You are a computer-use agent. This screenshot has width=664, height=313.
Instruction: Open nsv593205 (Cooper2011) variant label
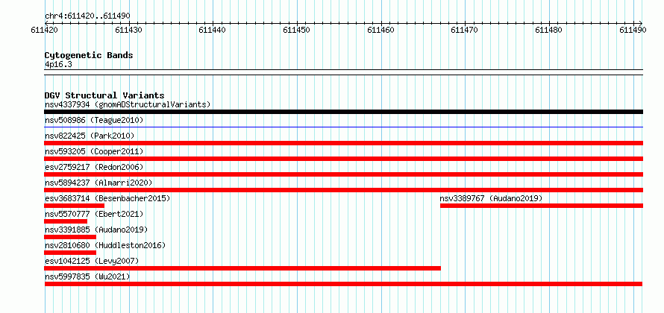94,151
